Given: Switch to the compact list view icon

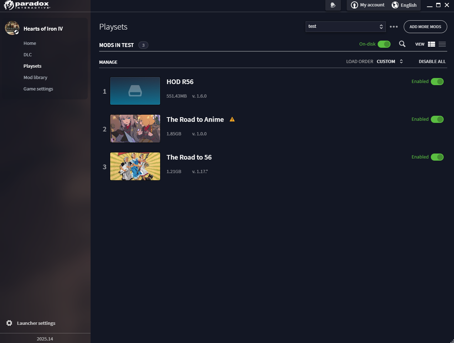Looking at the screenshot, I should pos(442,44).
